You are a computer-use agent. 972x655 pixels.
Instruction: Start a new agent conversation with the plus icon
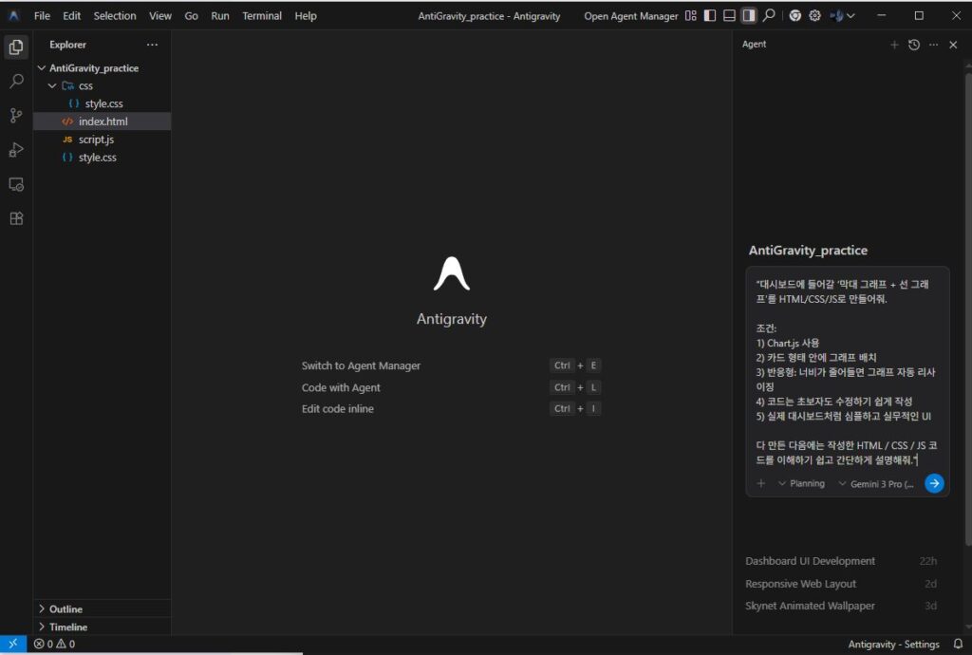point(894,44)
